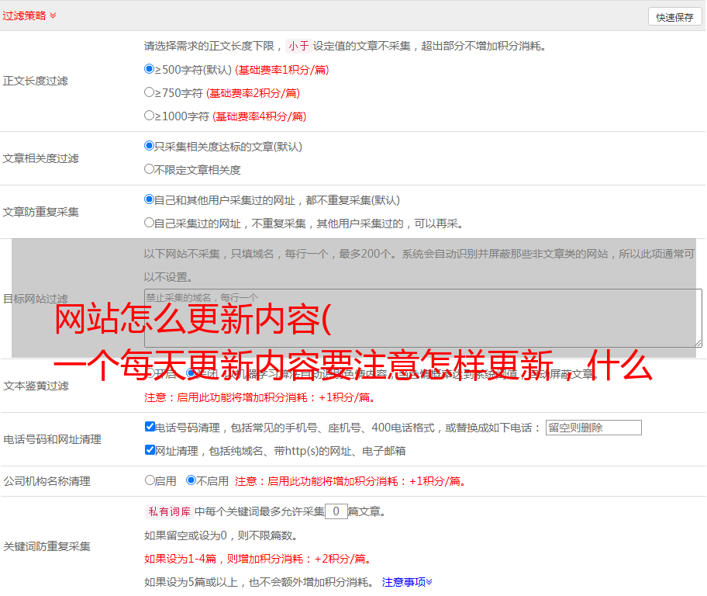Viewport: 707px width, 596px height.
Task: Collapse the 过滤策略 section header
Action: pyautogui.click(x=29, y=16)
